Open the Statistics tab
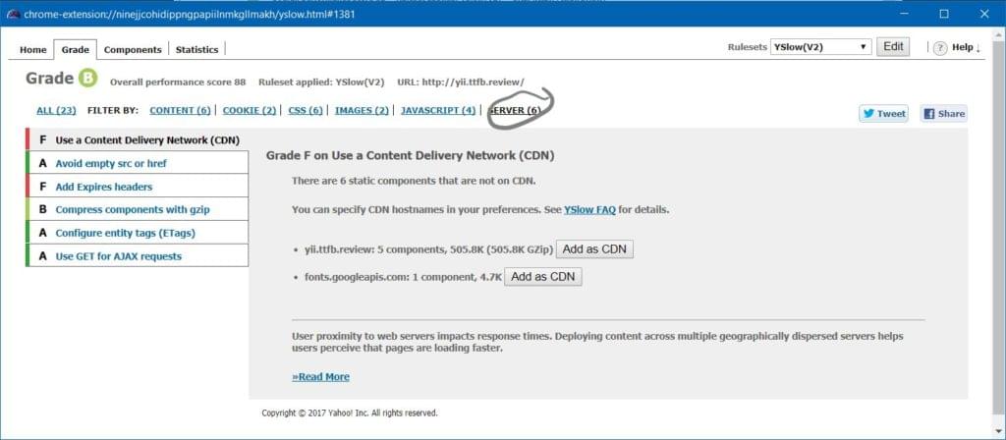 pos(196,49)
